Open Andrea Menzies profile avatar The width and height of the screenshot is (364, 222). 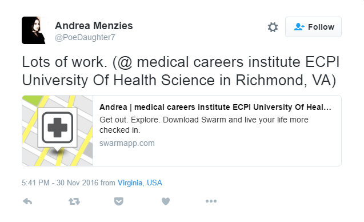coord(34,30)
